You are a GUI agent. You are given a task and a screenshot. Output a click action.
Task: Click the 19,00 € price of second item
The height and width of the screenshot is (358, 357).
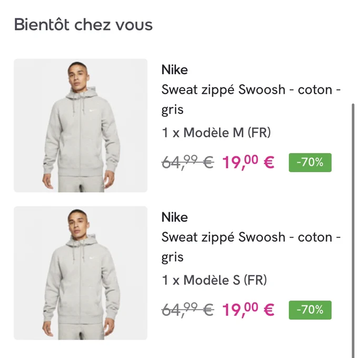tap(249, 310)
